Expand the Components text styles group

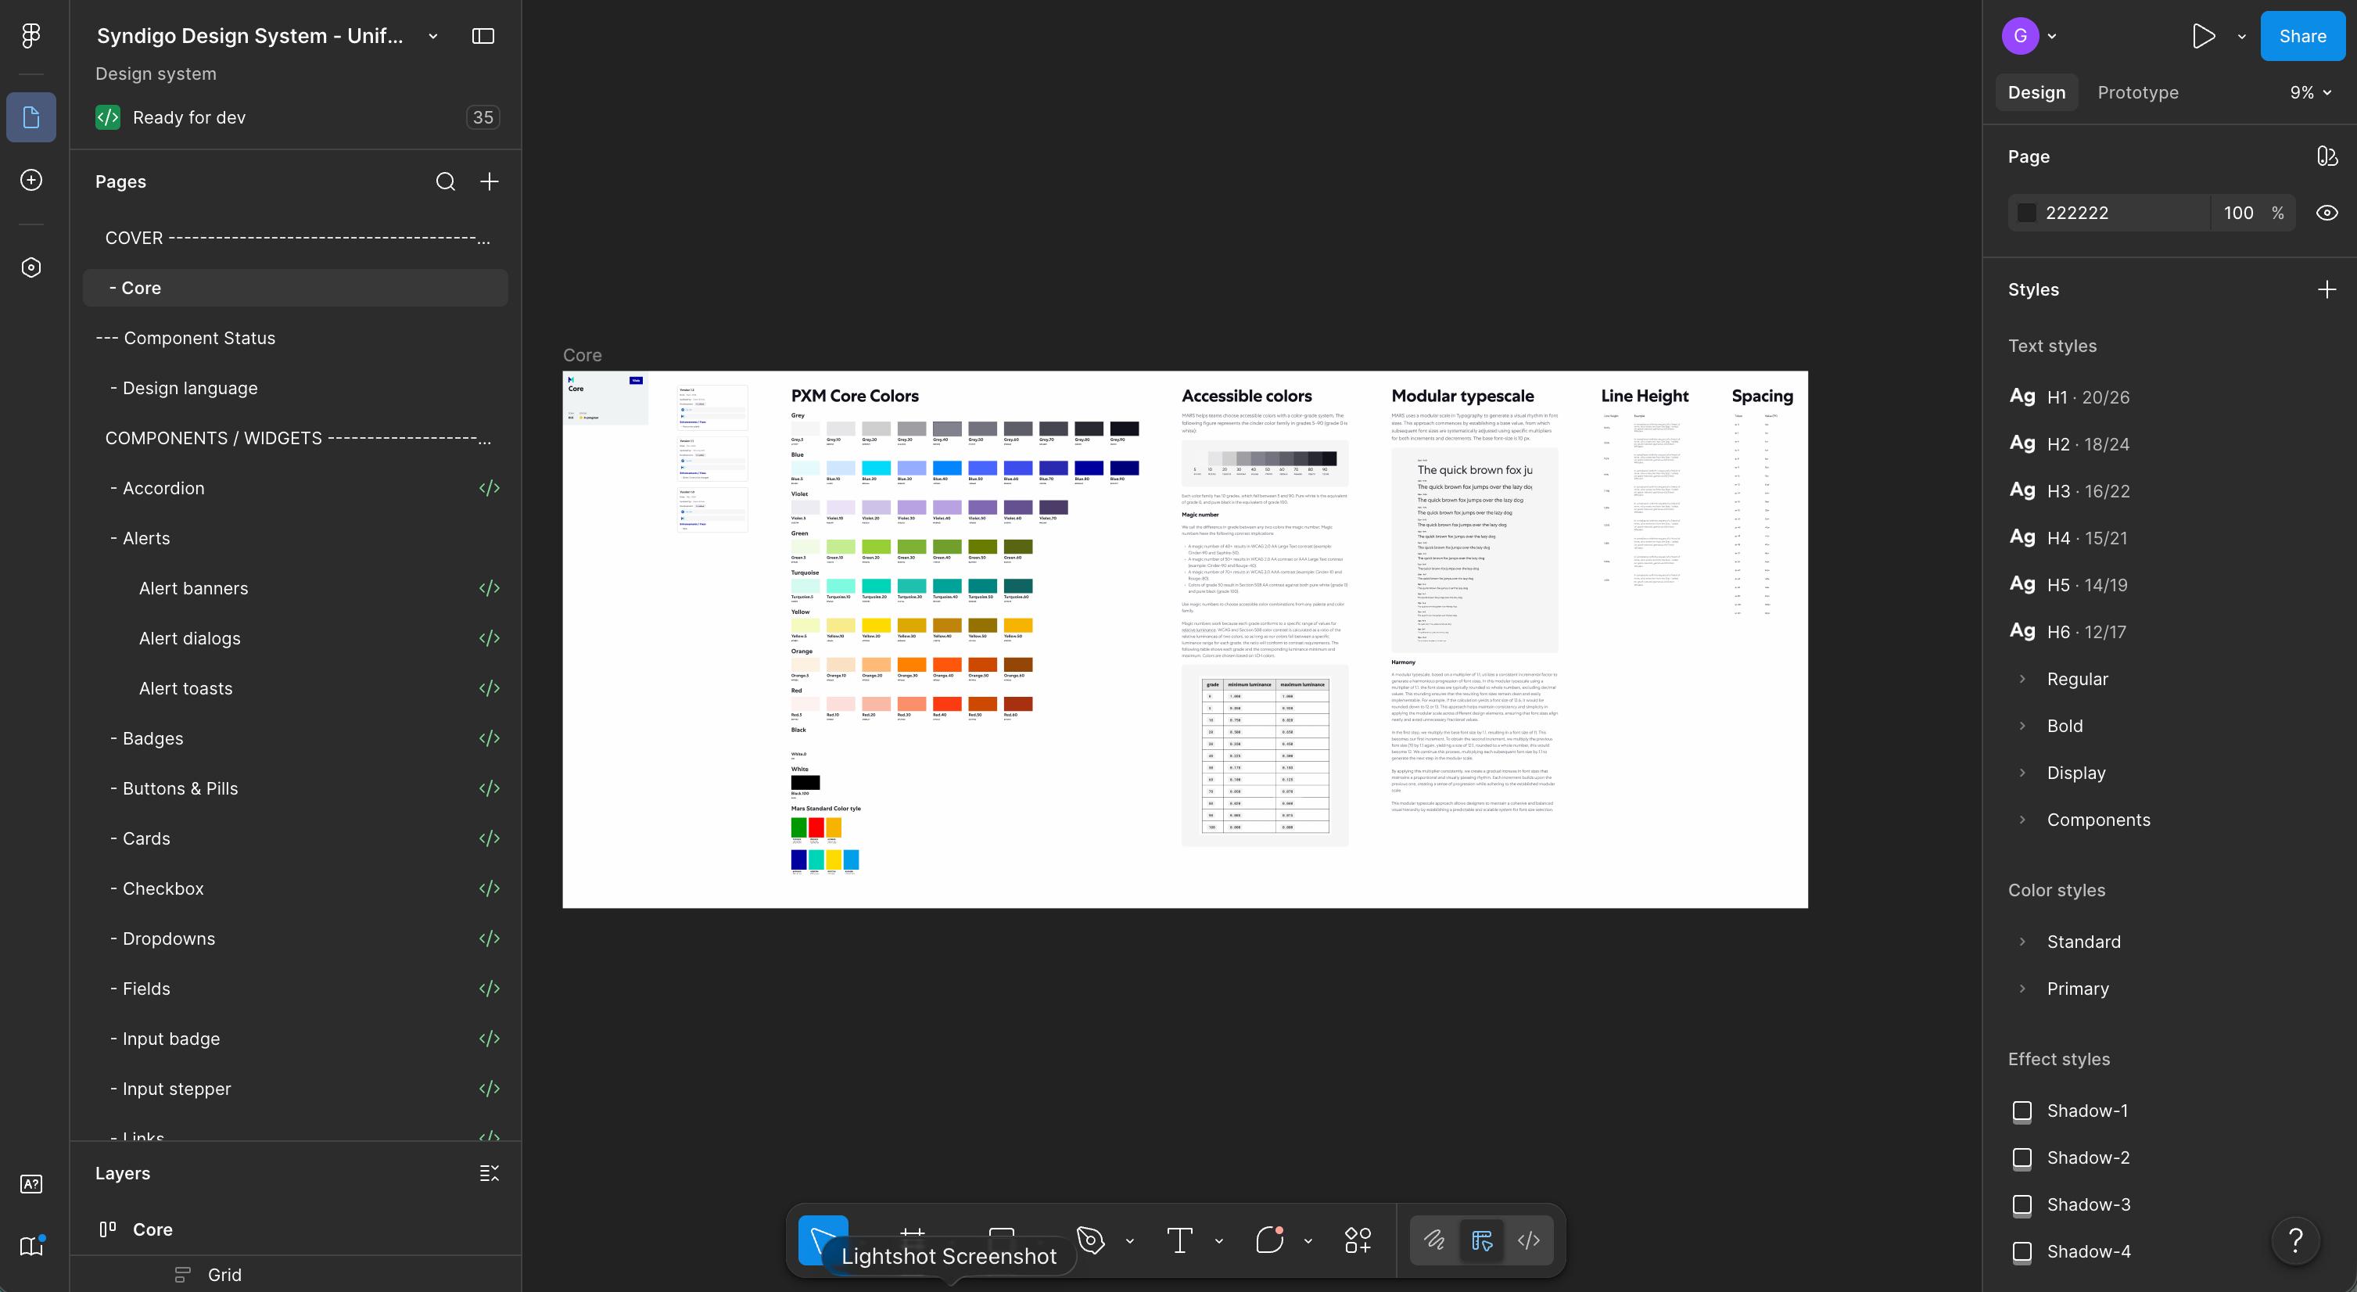pyautogui.click(x=2023, y=820)
